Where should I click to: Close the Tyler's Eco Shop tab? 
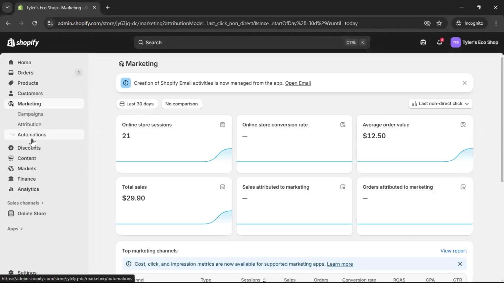tap(94, 8)
